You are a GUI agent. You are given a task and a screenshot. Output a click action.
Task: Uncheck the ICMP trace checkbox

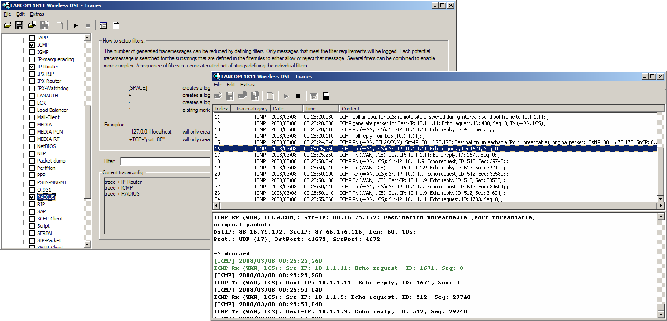click(32, 45)
